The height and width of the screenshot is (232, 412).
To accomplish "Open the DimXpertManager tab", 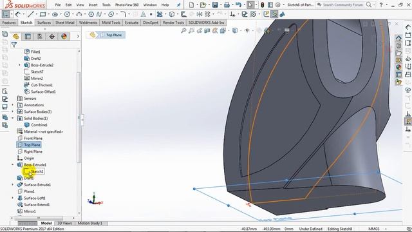I will 51,36.
